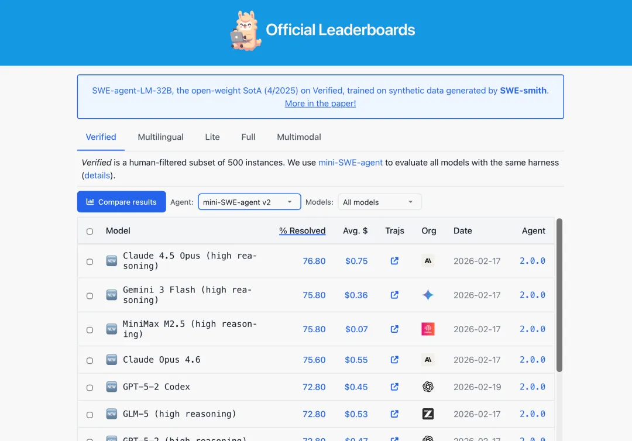Image resolution: width=632 pixels, height=441 pixels.
Task: Check the Gemini 3 Flash row checkbox
Action: pos(90,296)
